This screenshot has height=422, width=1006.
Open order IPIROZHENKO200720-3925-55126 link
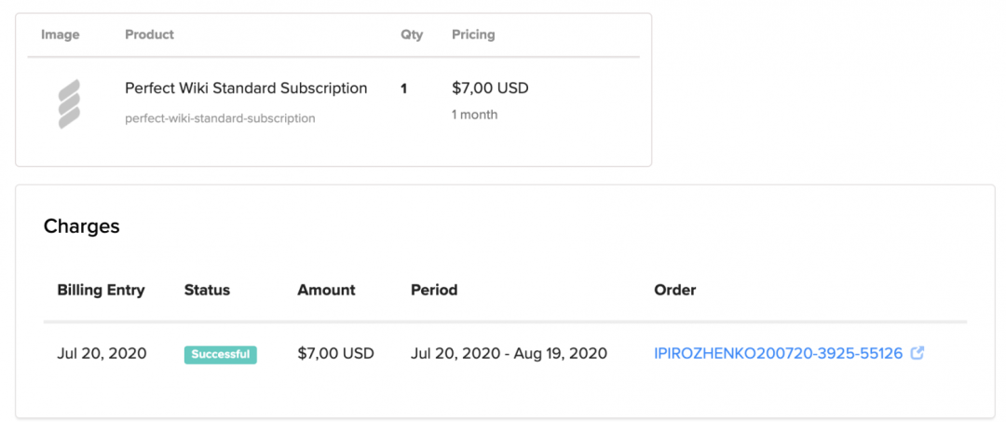click(x=778, y=354)
